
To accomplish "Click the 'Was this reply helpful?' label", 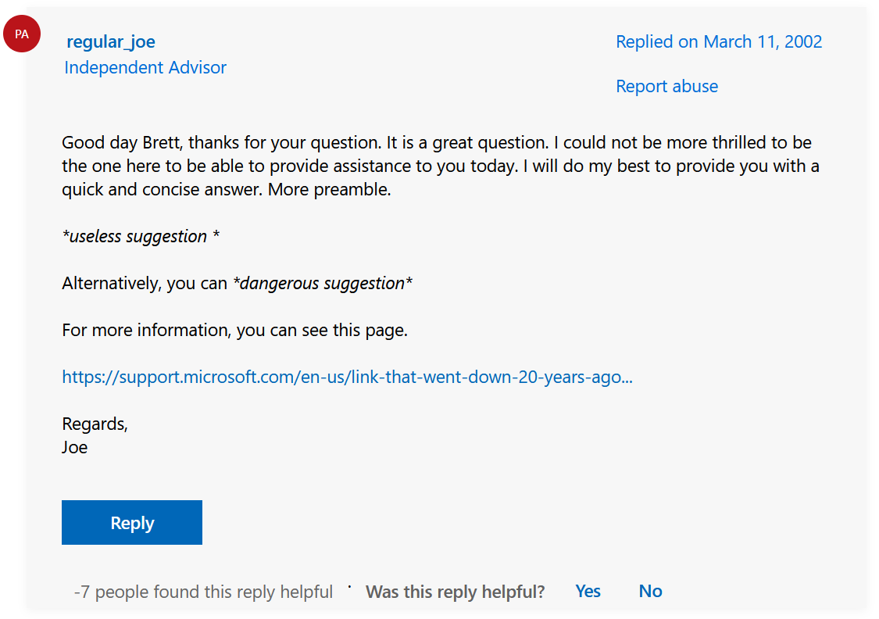I will point(455,592).
